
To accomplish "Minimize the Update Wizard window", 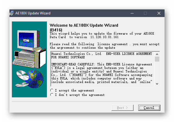I will pyautogui.click(x=132, y=13).
